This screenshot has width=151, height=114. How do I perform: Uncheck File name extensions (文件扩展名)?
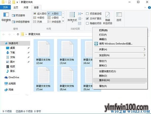click(x=93, y=18)
